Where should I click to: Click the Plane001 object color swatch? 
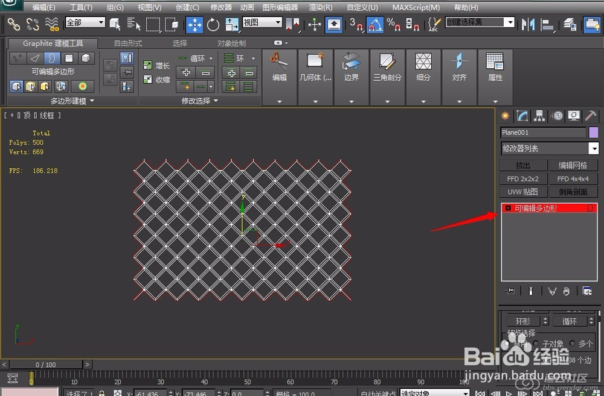594,133
